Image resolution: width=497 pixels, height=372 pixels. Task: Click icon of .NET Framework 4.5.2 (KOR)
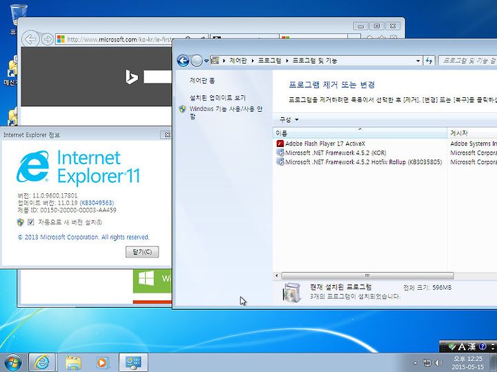pyautogui.click(x=280, y=153)
